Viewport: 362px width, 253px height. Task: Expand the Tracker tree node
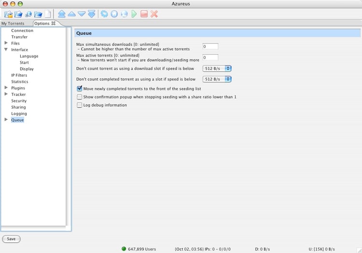tap(6, 94)
